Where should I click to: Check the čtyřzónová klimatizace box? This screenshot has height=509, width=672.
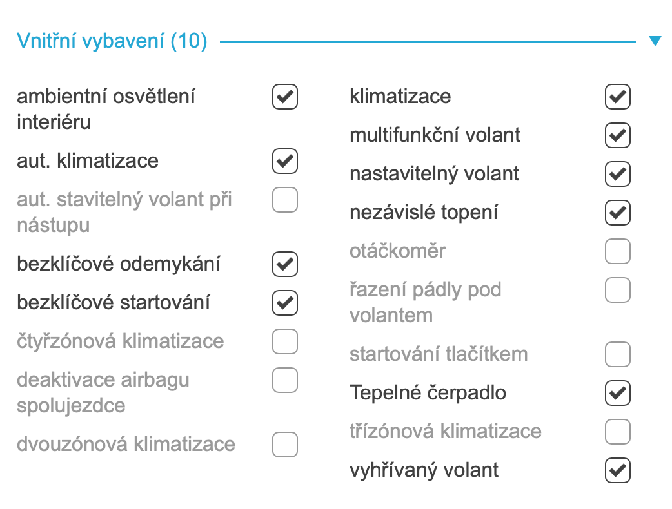click(x=285, y=341)
